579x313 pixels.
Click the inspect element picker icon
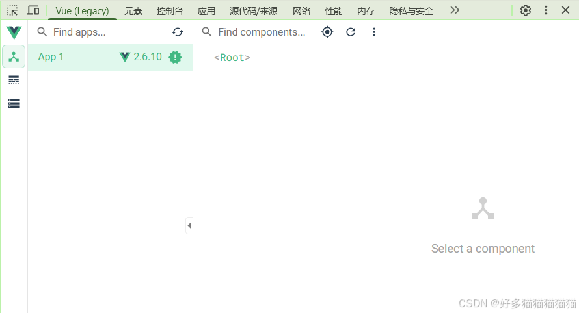[x=12, y=10]
